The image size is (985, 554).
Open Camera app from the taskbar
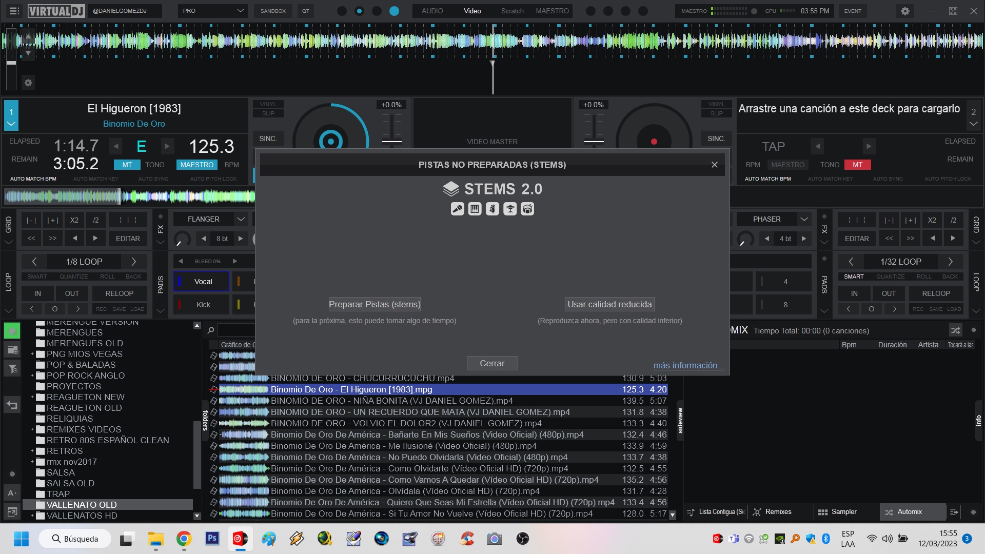click(494, 539)
